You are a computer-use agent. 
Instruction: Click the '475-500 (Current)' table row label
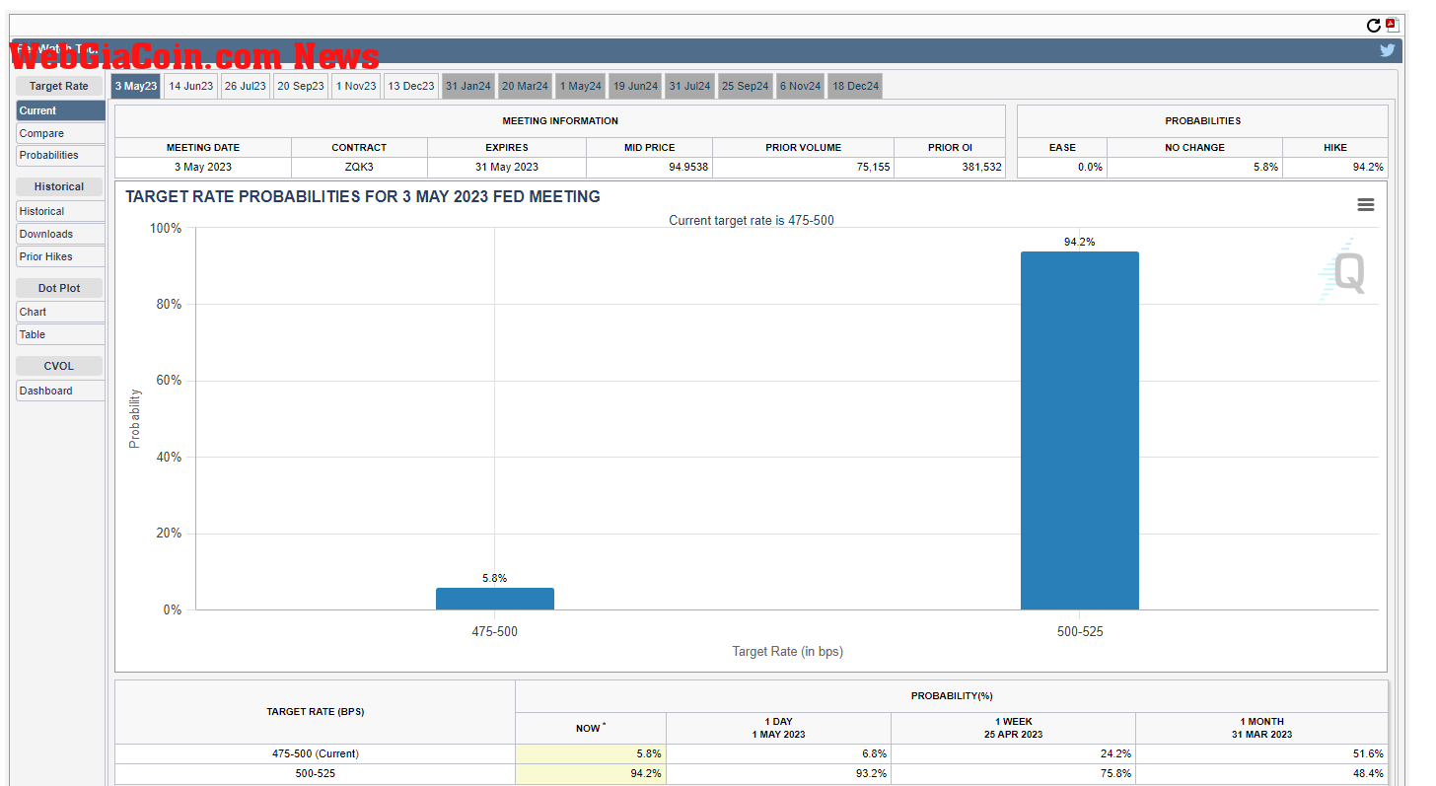[316, 753]
